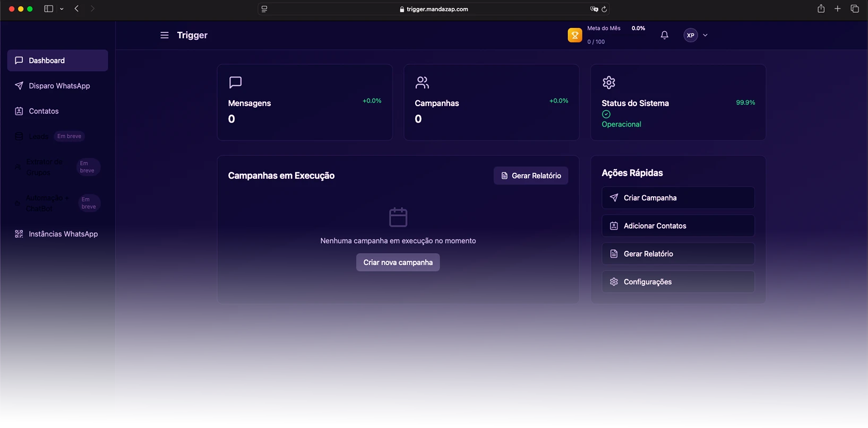Open the Safari sidebar options dropdown arrow
This screenshot has height=428, width=868.
62,9
